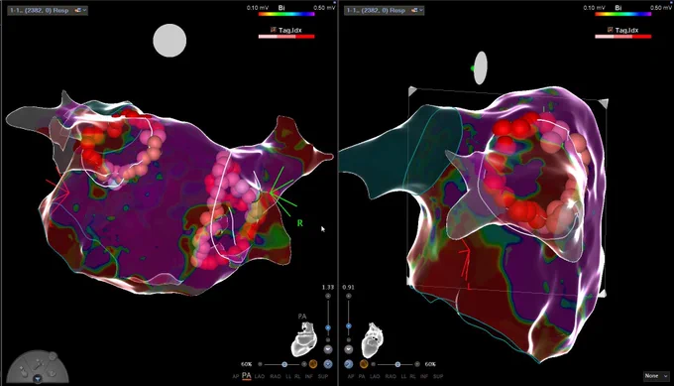Image resolution: width=674 pixels, height=386 pixels.
Task: Click right pane vertical zoom slider handle
Action: coord(349,325)
